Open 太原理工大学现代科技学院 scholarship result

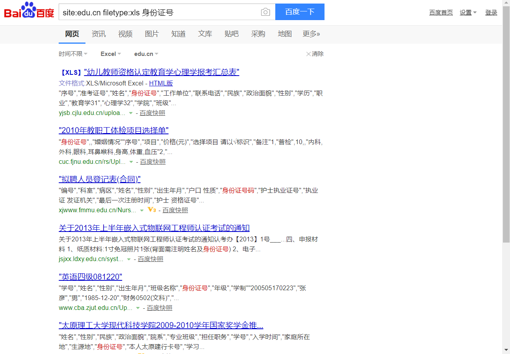pos(161,326)
